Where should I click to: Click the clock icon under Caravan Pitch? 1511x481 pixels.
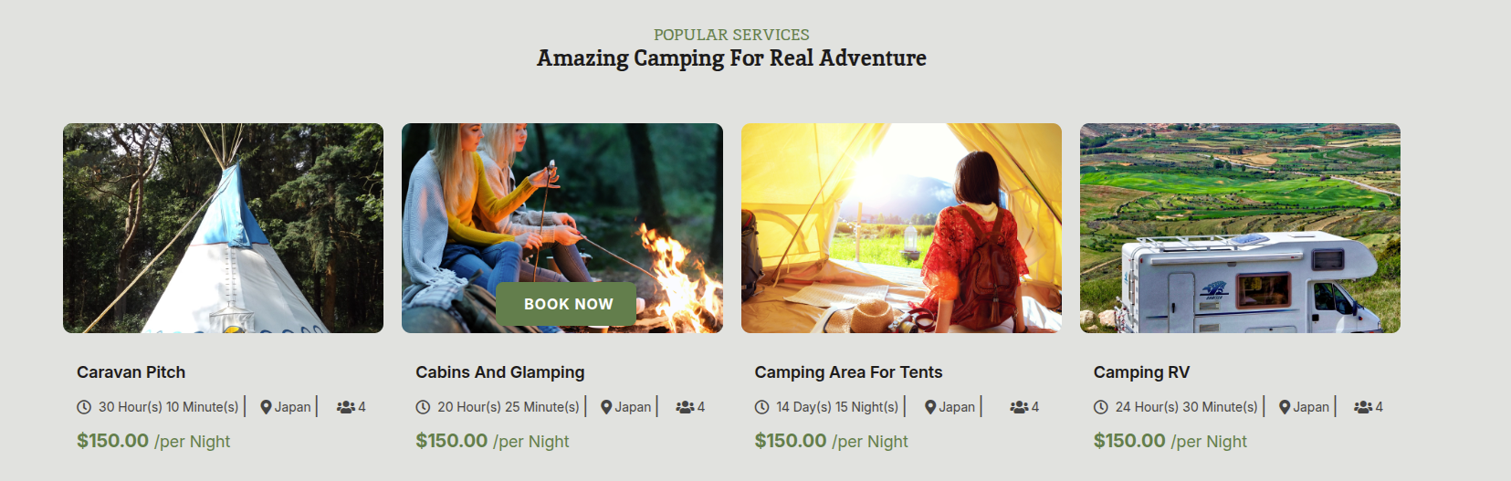click(x=84, y=407)
